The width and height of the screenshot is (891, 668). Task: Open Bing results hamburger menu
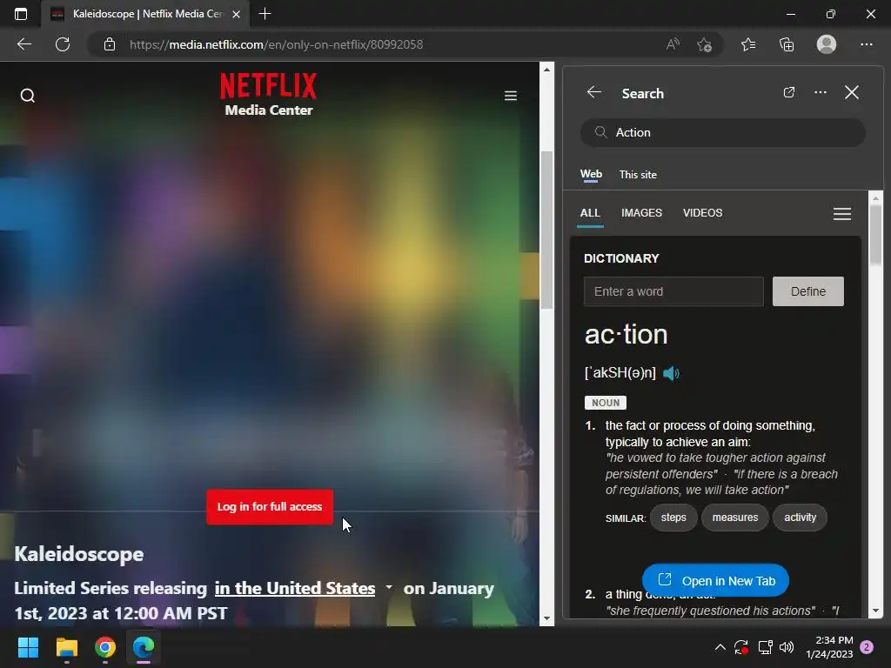[841, 214]
